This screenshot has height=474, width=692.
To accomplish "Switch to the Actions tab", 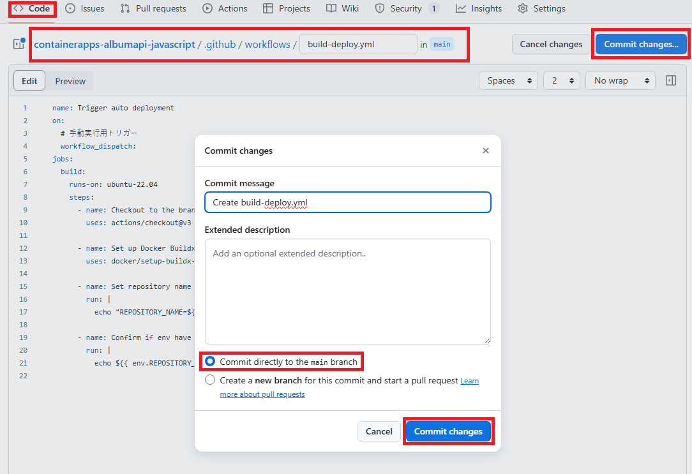I will [x=225, y=8].
